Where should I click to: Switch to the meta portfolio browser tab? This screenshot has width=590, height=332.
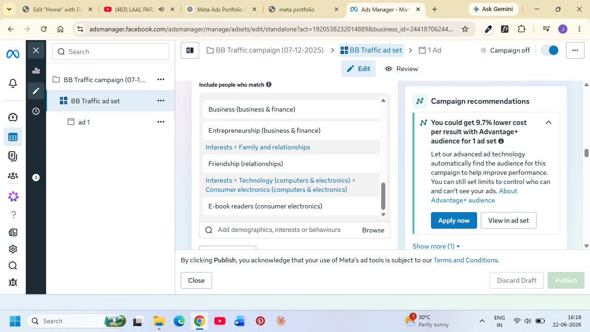[x=304, y=9]
